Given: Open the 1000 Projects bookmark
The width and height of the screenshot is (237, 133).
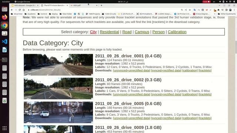Looking at the screenshot, I should (x=93, y=14).
